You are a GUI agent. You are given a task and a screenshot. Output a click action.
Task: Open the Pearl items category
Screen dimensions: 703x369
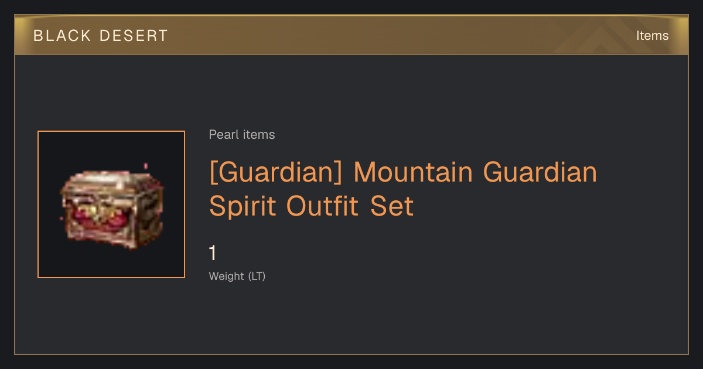click(242, 135)
